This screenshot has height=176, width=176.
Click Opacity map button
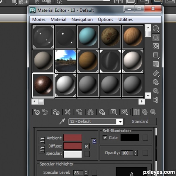(x=145, y=153)
